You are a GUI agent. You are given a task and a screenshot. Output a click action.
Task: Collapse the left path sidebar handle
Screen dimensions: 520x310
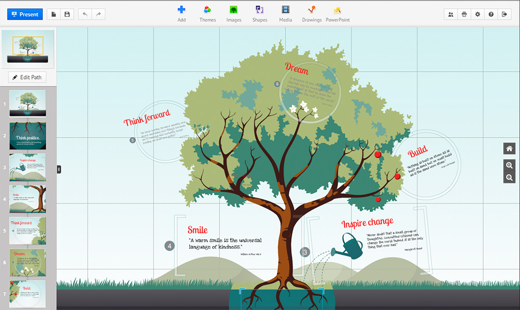[x=59, y=169]
